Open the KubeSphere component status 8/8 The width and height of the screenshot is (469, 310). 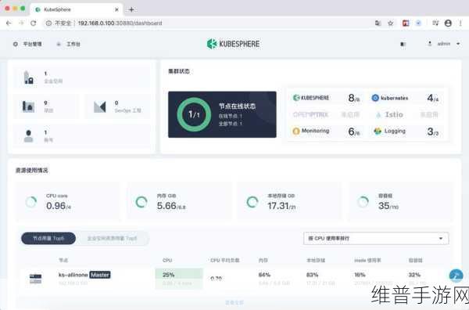pyautogui.click(x=326, y=98)
